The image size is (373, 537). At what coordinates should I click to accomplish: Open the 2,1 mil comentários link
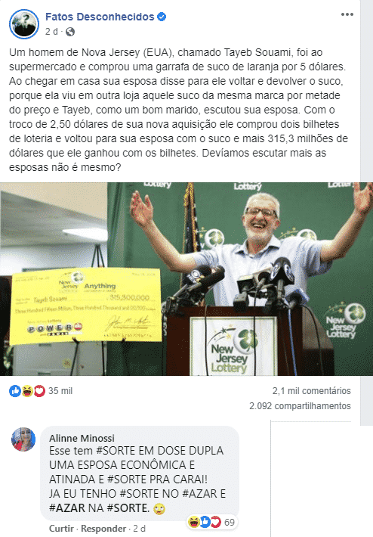click(x=311, y=391)
